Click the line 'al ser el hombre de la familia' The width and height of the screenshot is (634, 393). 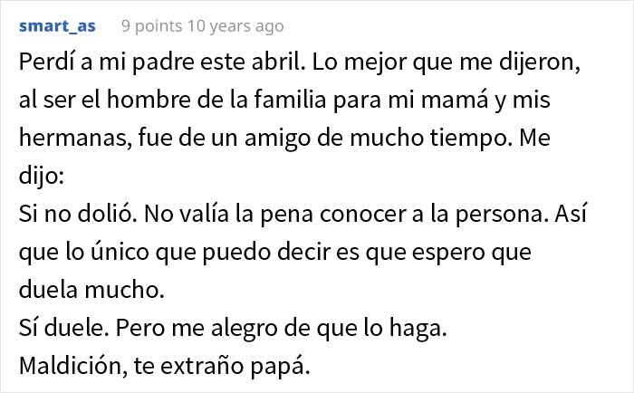pyautogui.click(x=172, y=100)
